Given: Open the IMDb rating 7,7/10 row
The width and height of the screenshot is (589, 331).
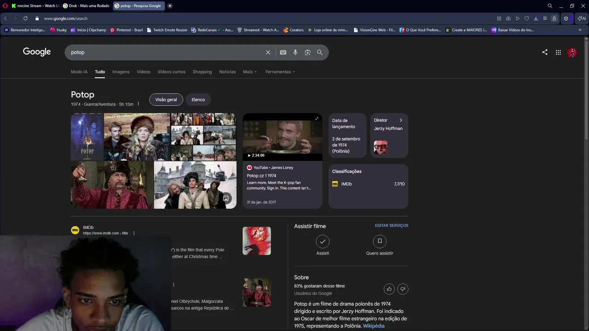Looking at the screenshot, I should [x=368, y=184].
